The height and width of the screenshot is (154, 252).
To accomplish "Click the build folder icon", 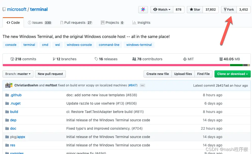I will [x=7, y=112].
